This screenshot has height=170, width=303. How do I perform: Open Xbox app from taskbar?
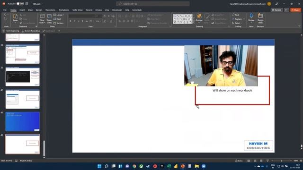[x=141, y=166]
